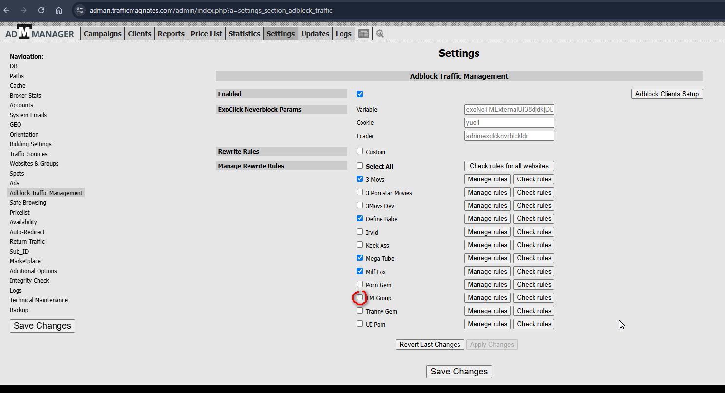Open Websites & Groups link
Viewport: 725px width, 393px height.
click(34, 163)
